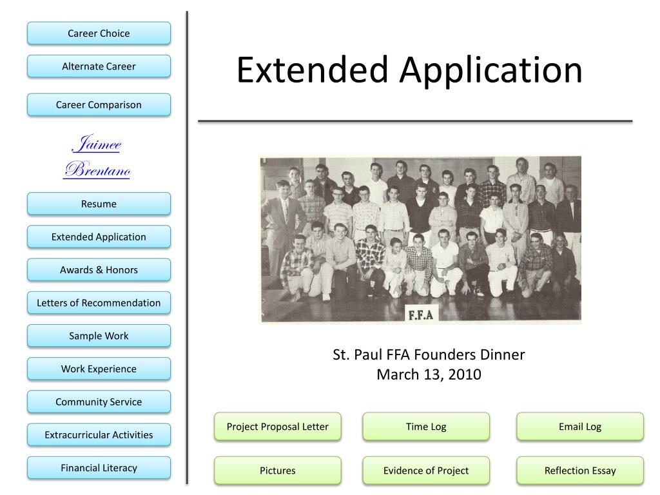Image resolution: width=660 pixels, height=495 pixels.
Task: Open the Project Proposal Letter
Action: [278, 427]
